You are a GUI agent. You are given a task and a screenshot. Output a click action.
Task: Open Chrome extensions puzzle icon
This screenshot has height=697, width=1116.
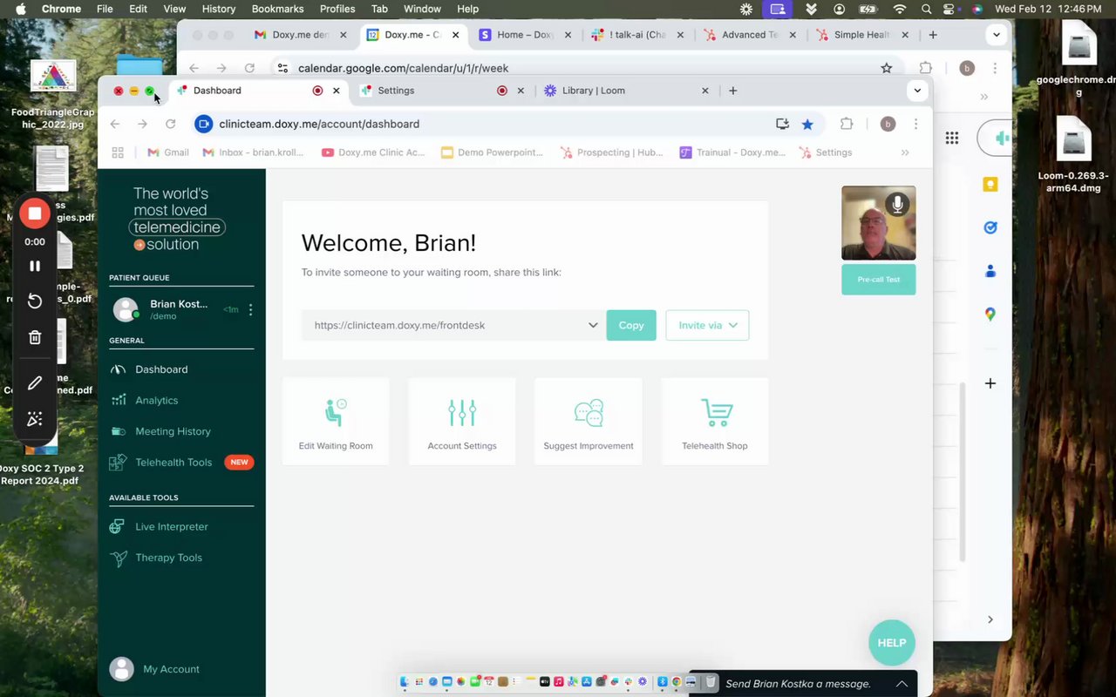click(847, 124)
